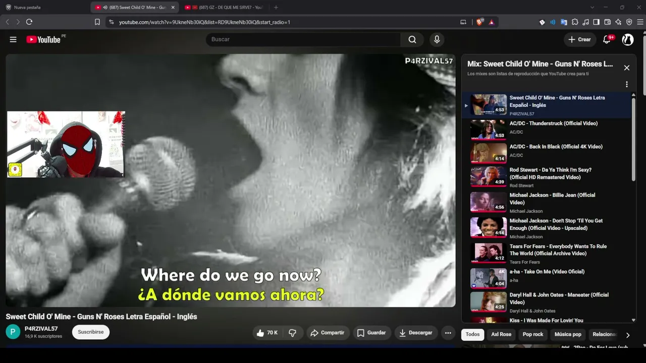Click the Descargar download button

coord(416,333)
